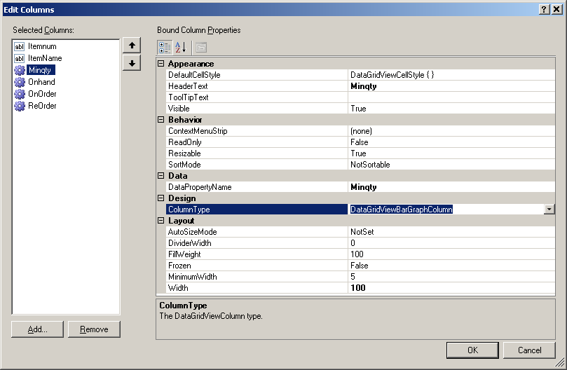Click the Remove button
The width and height of the screenshot is (567, 370).
pos(94,329)
